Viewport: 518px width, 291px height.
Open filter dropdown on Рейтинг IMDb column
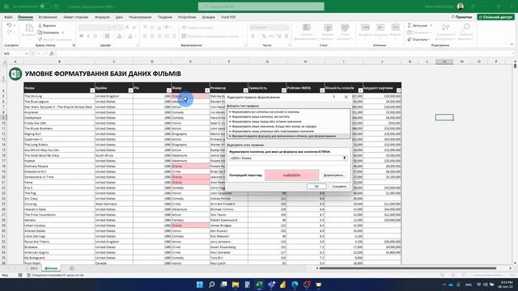point(322,90)
